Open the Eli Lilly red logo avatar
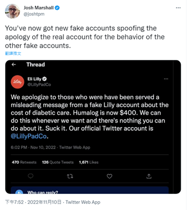Image resolution: width=189 pixels, height=210 pixels. pyautogui.click(x=18, y=82)
